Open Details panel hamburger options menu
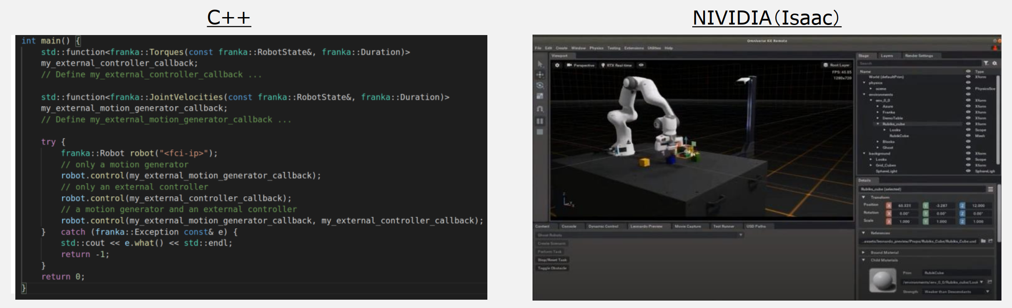 [990, 189]
